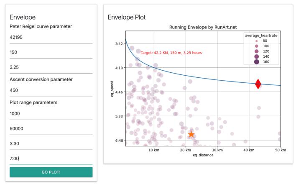Click the 50000 plot range maximum field

(x=51, y=128)
